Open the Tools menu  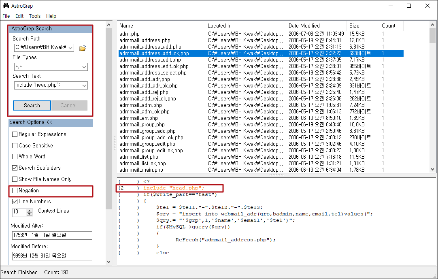(35, 16)
